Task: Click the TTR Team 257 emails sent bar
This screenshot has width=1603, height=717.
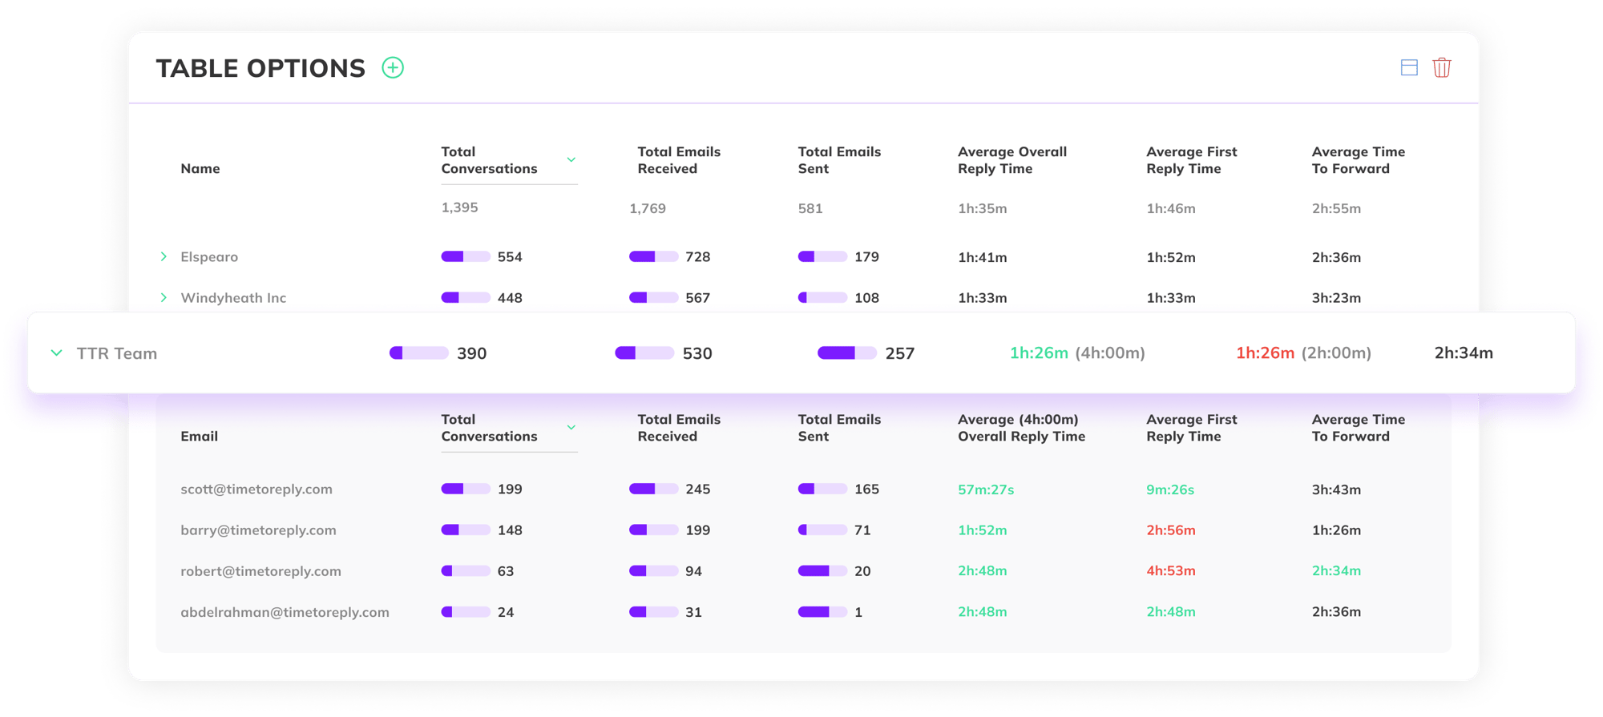Action: tap(847, 353)
